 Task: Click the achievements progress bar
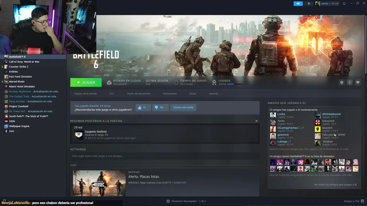[x=235, y=84]
